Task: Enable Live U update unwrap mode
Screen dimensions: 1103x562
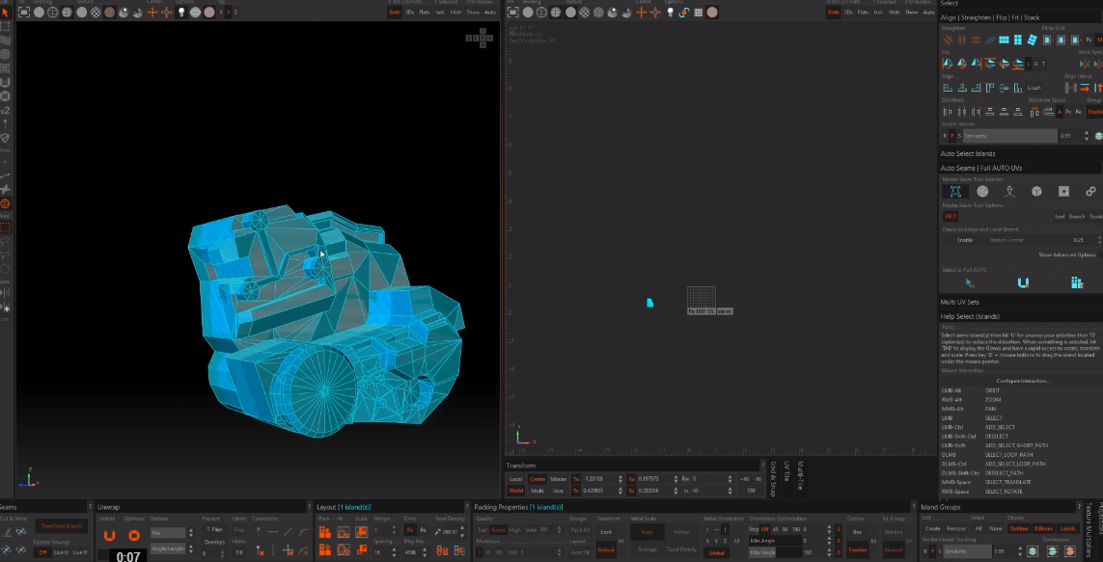Action: (x=61, y=552)
